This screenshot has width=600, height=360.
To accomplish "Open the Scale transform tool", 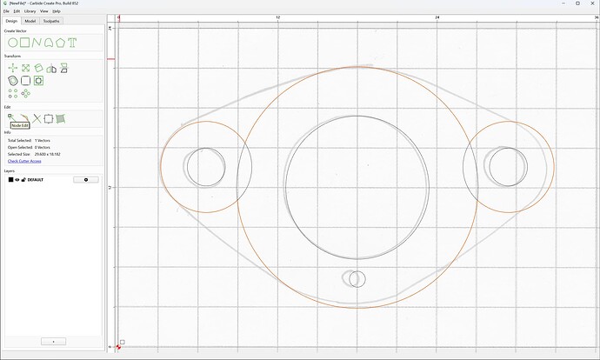I will (25, 68).
